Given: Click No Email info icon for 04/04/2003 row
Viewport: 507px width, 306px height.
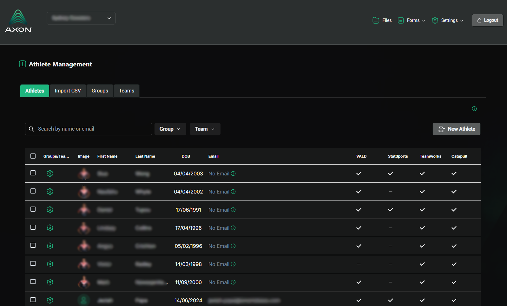Looking at the screenshot, I should coord(233,173).
